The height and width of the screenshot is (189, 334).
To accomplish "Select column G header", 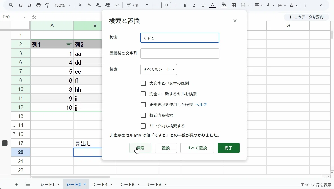I will pos(288,26).
